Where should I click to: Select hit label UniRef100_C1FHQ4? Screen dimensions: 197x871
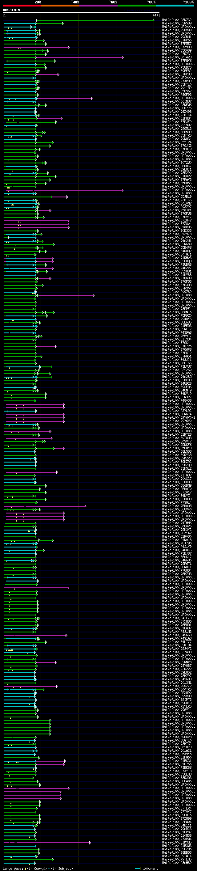(177, 118)
